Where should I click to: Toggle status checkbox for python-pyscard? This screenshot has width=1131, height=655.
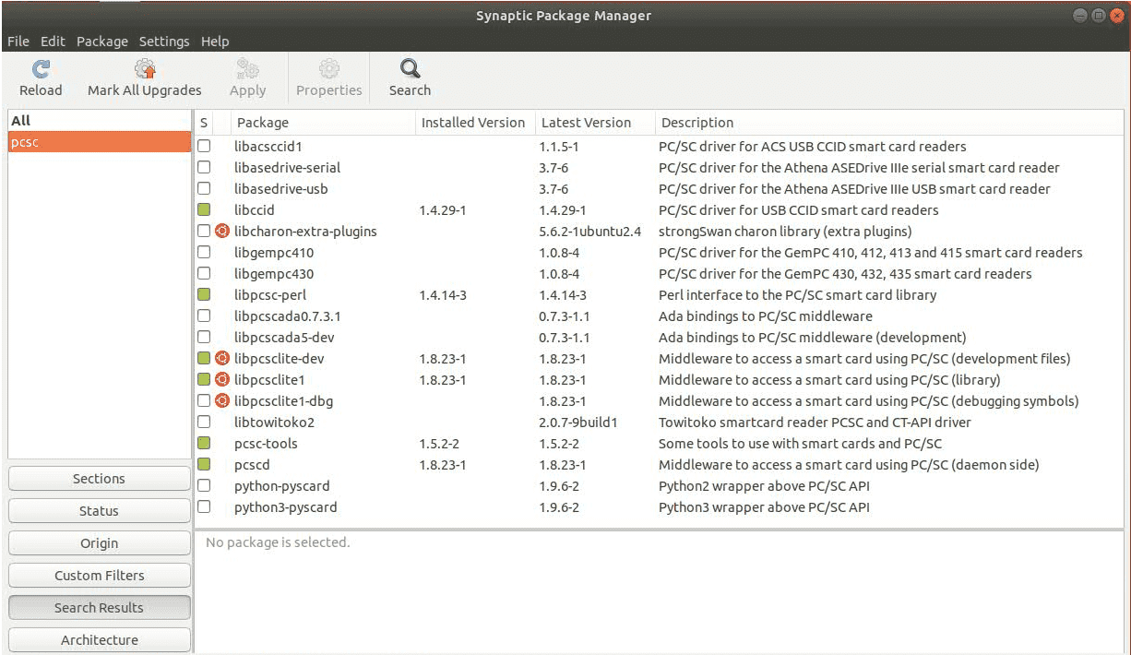coord(204,486)
